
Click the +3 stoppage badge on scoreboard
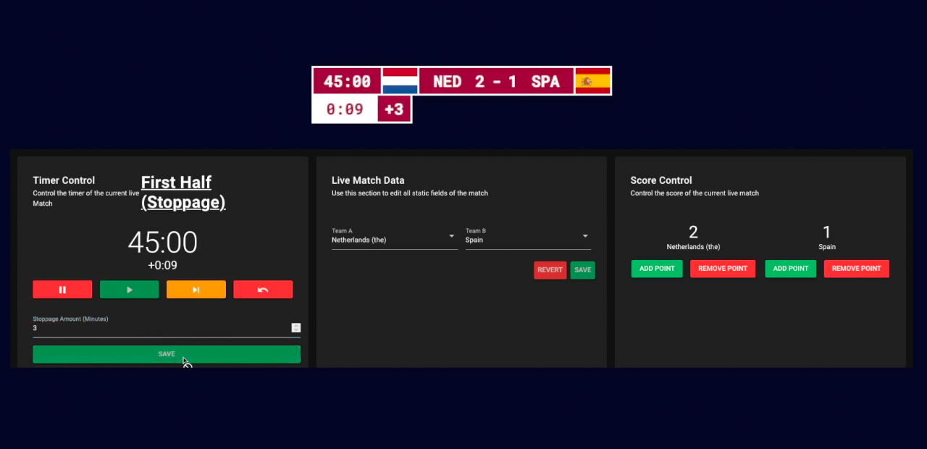394,109
